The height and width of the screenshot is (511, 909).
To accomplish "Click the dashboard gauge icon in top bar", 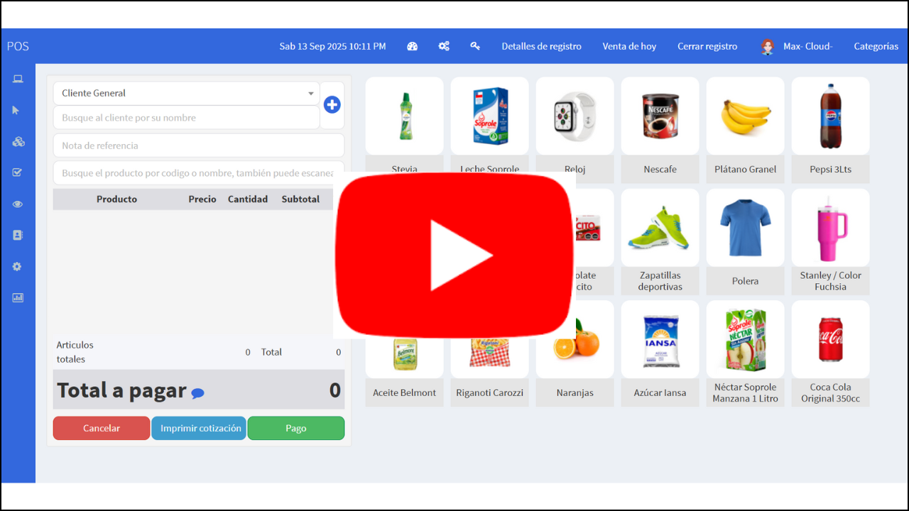I will coord(412,46).
